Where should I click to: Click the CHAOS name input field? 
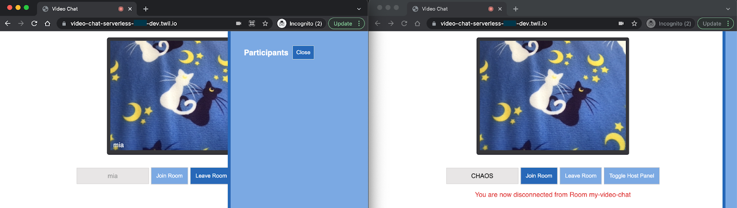[x=482, y=176]
